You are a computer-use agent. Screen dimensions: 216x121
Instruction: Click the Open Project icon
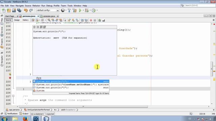point(14,10)
